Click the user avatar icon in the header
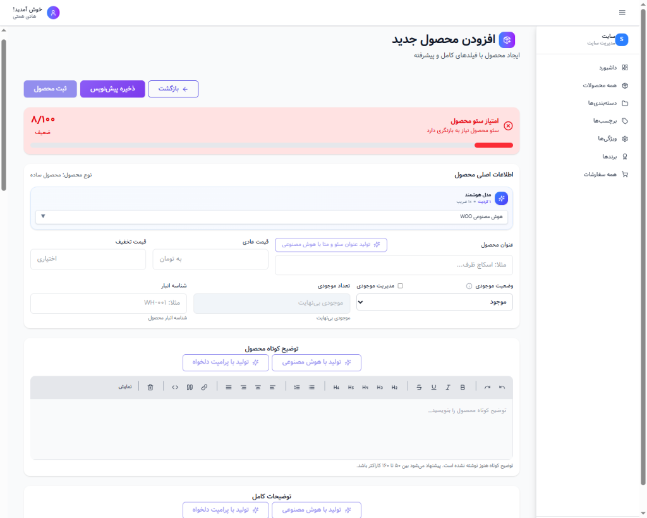The width and height of the screenshot is (647, 518). coord(53,13)
